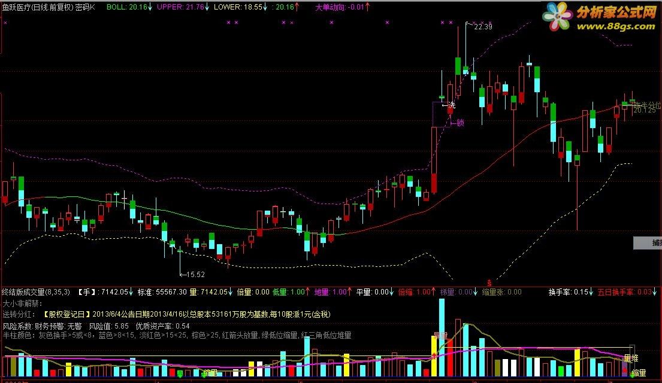The height and width of the screenshot is (383, 662).
Task: Click the purple 锁 signal label
Action: 460,123
